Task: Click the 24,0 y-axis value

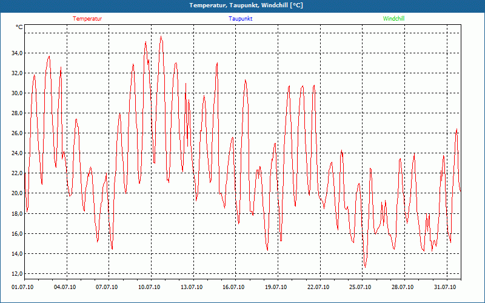Action: click(17, 153)
